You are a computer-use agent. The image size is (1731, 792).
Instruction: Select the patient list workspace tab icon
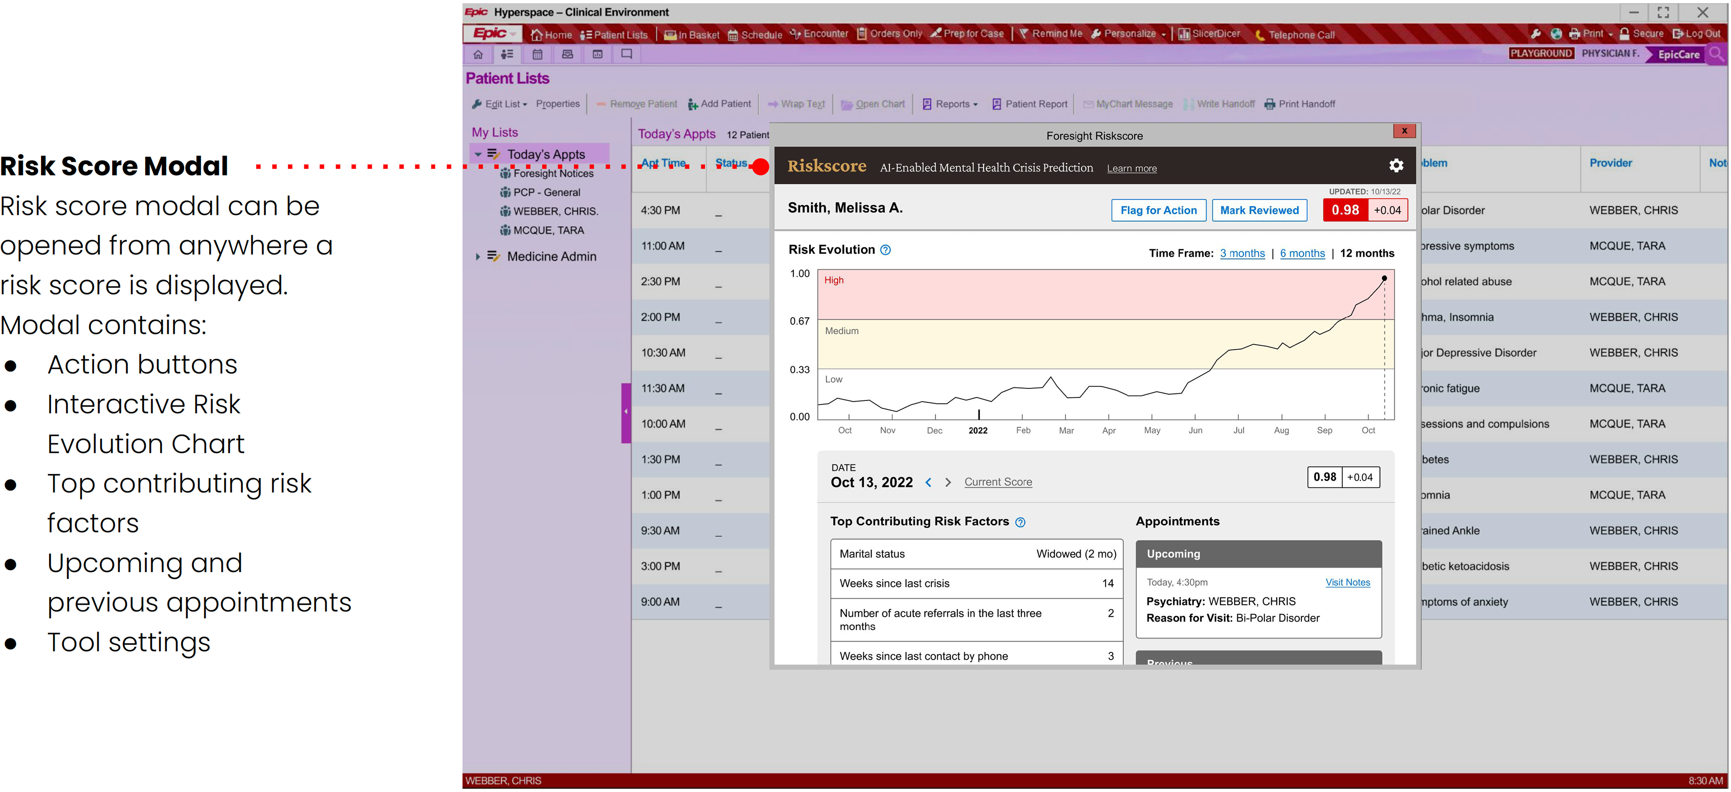pos(507,54)
